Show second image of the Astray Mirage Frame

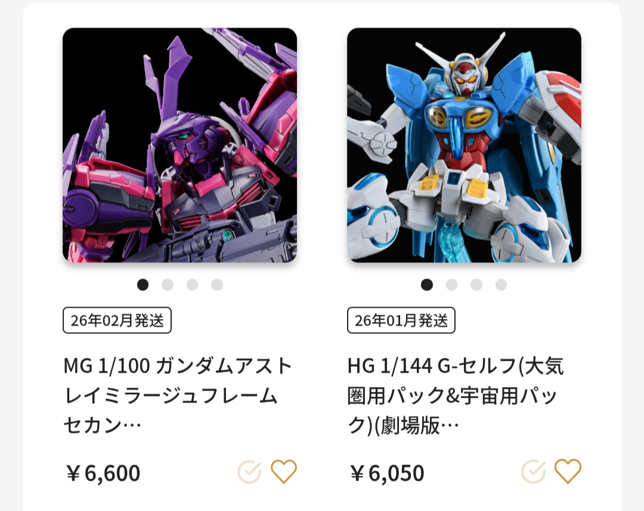(168, 284)
